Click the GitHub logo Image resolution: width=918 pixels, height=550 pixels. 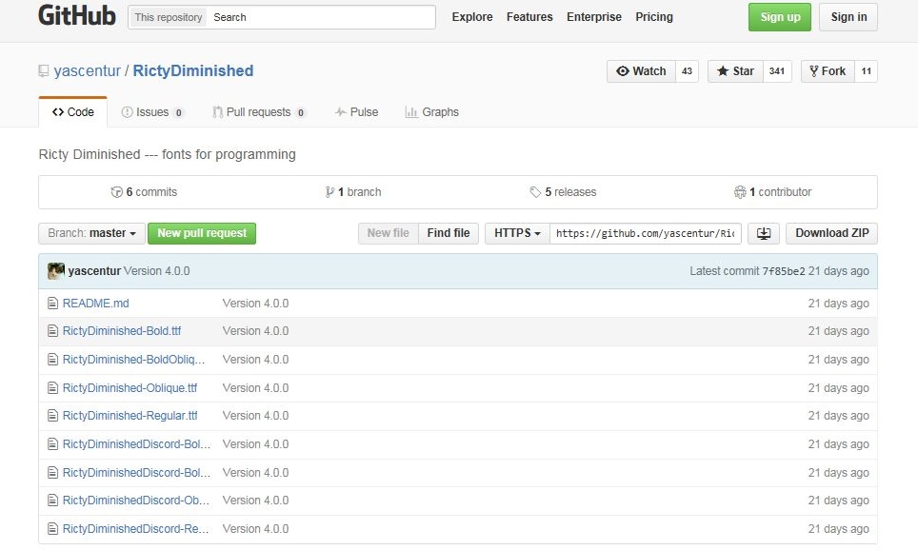[x=76, y=16]
